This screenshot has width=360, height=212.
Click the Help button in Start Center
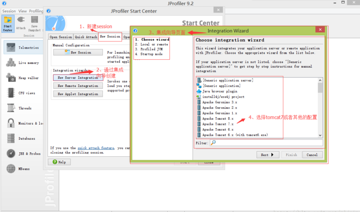(59, 162)
